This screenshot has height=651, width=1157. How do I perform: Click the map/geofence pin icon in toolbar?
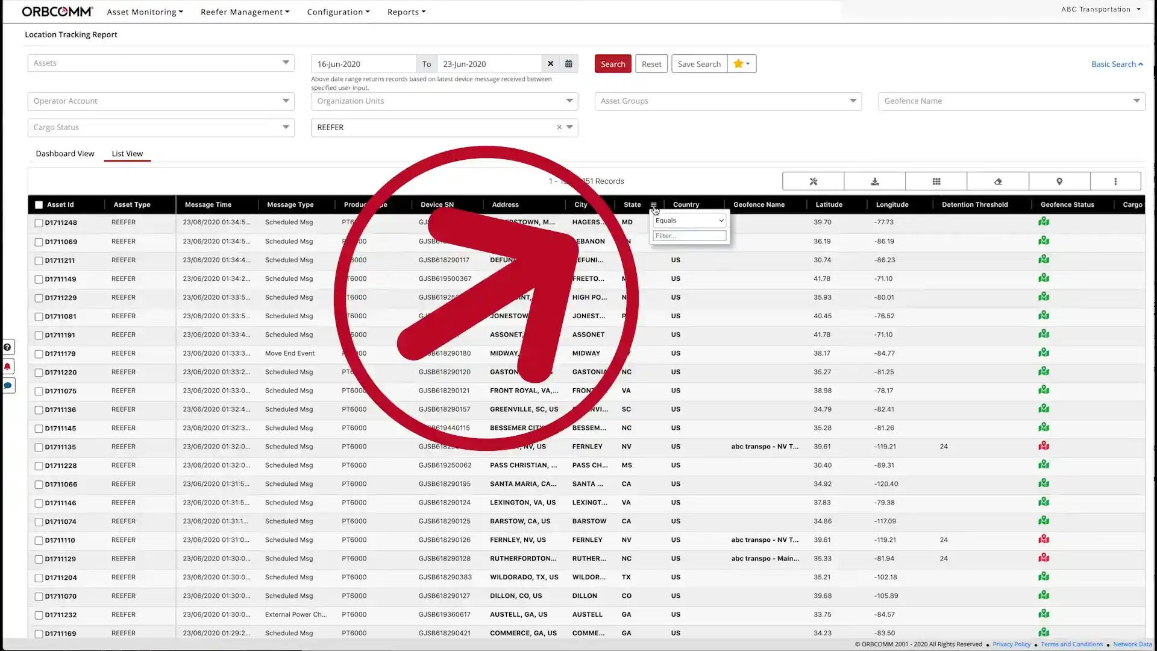[1059, 181]
